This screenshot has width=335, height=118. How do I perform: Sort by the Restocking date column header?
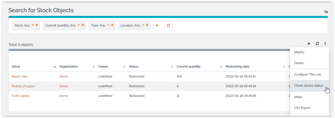(237, 66)
